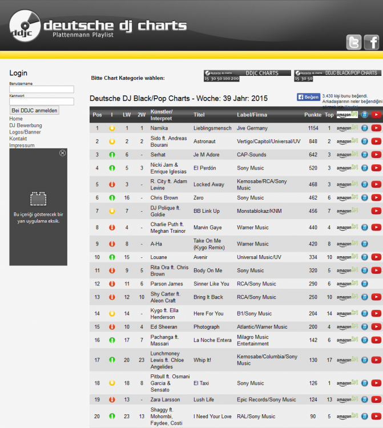Click artist name Parson James
The width and height of the screenshot is (383, 428).
point(167,284)
